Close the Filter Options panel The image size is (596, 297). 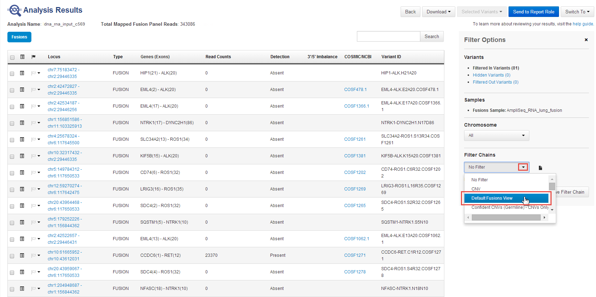point(586,40)
